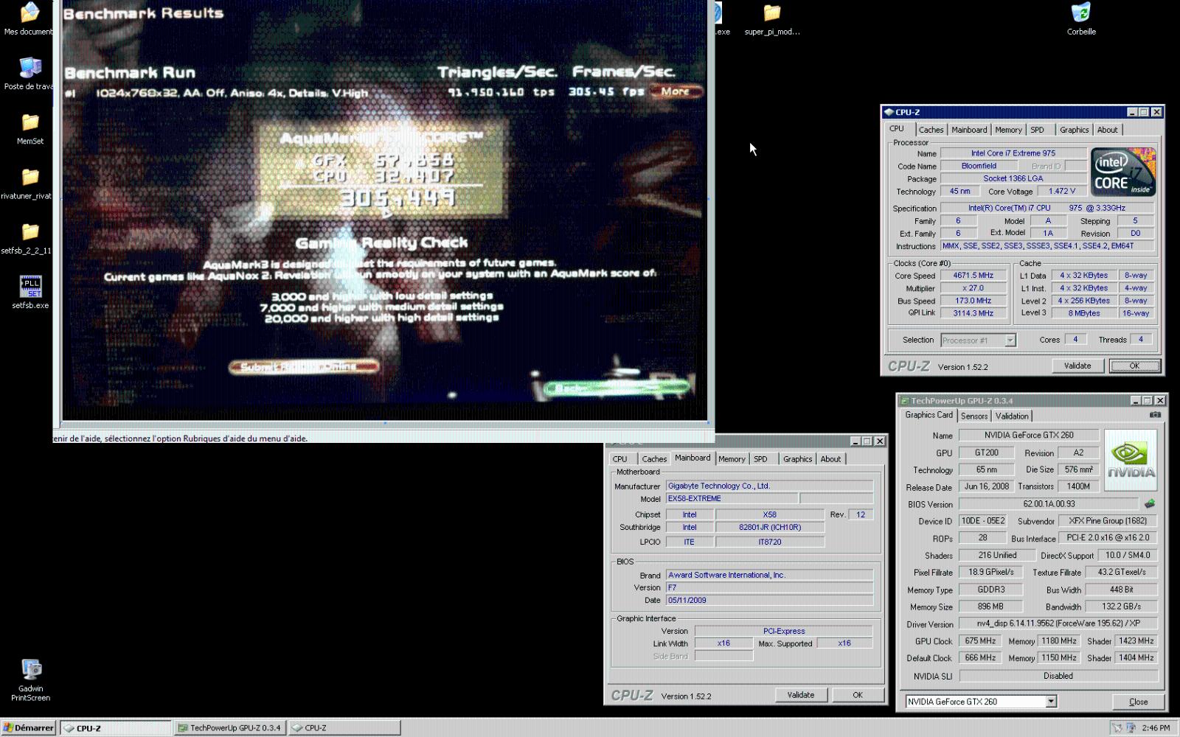Click the GPU-Z screenshot camera icon
The image size is (1180, 737).
pos(1155,415)
